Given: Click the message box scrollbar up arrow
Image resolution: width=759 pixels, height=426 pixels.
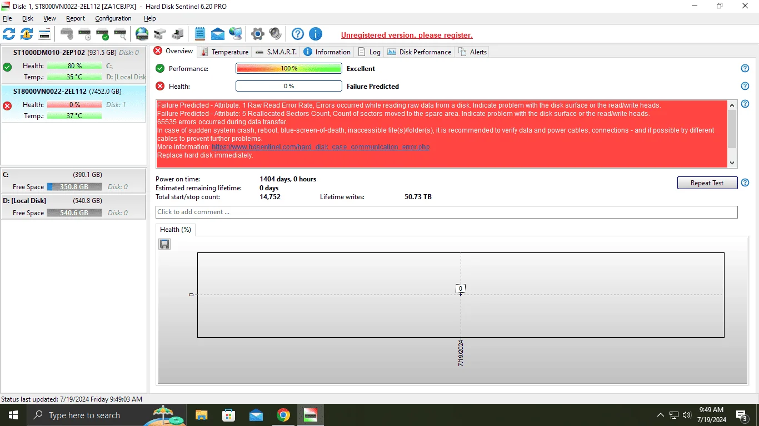Looking at the screenshot, I should pos(732,105).
